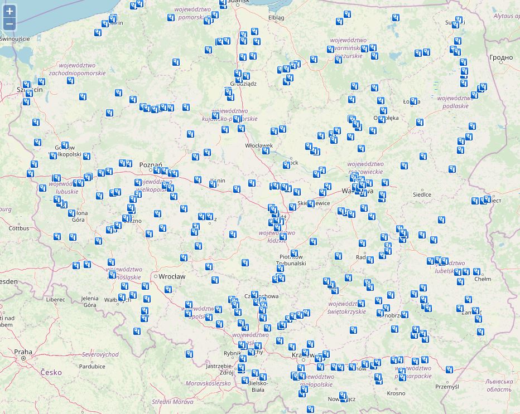Select the marker northeast of the Szczecin label
This screenshot has height=414, width=520.
coord(41,81)
